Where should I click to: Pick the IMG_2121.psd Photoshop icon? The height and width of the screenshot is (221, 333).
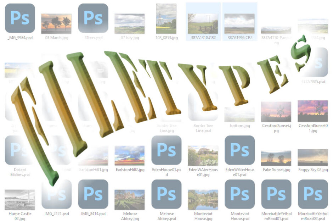[x=57, y=194]
